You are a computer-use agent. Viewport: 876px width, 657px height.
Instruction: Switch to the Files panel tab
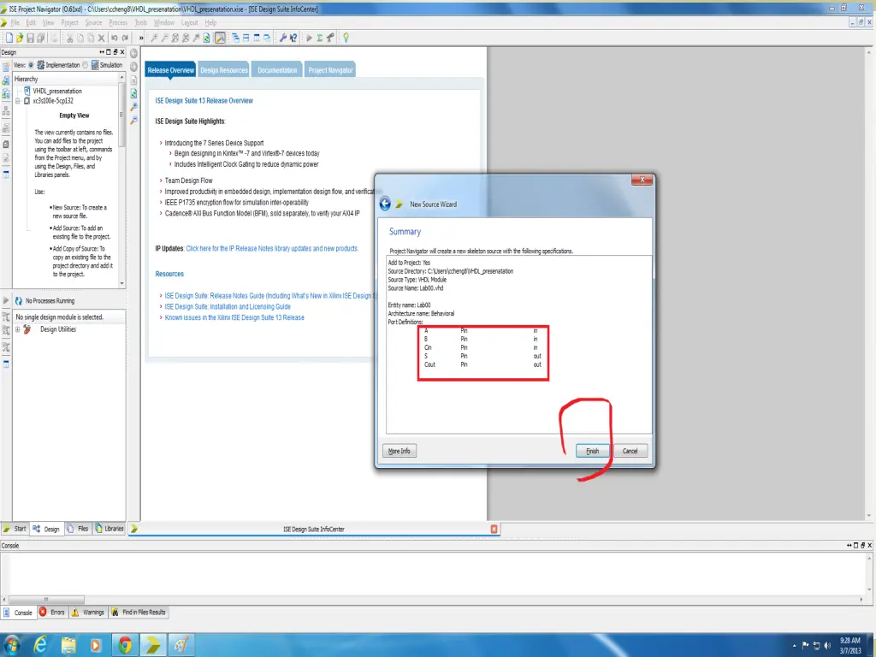[x=78, y=529]
